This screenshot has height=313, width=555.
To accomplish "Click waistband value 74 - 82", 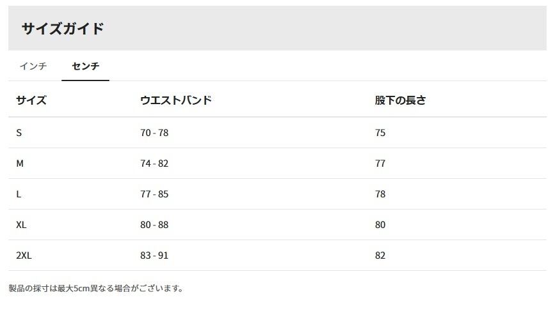I will coord(154,164).
